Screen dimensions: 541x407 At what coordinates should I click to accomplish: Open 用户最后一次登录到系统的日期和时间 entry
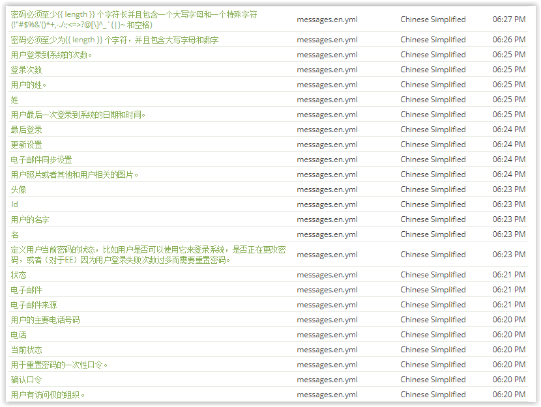78,115
